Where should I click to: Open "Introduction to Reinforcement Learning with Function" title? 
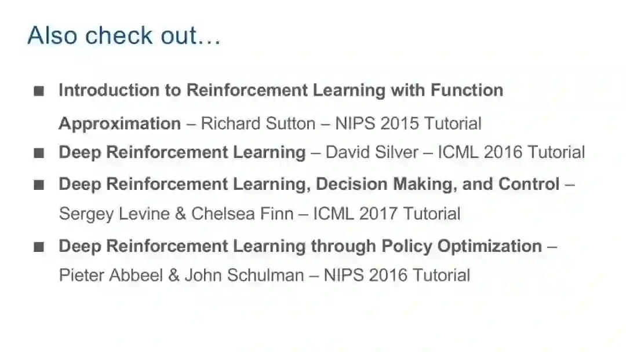pyautogui.click(x=281, y=90)
